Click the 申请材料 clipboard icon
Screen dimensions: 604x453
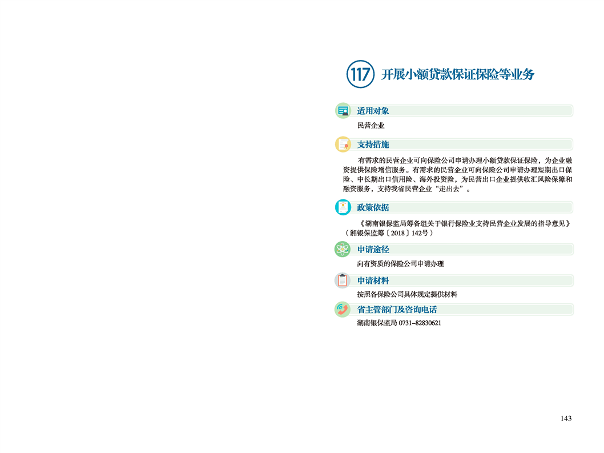343,280
